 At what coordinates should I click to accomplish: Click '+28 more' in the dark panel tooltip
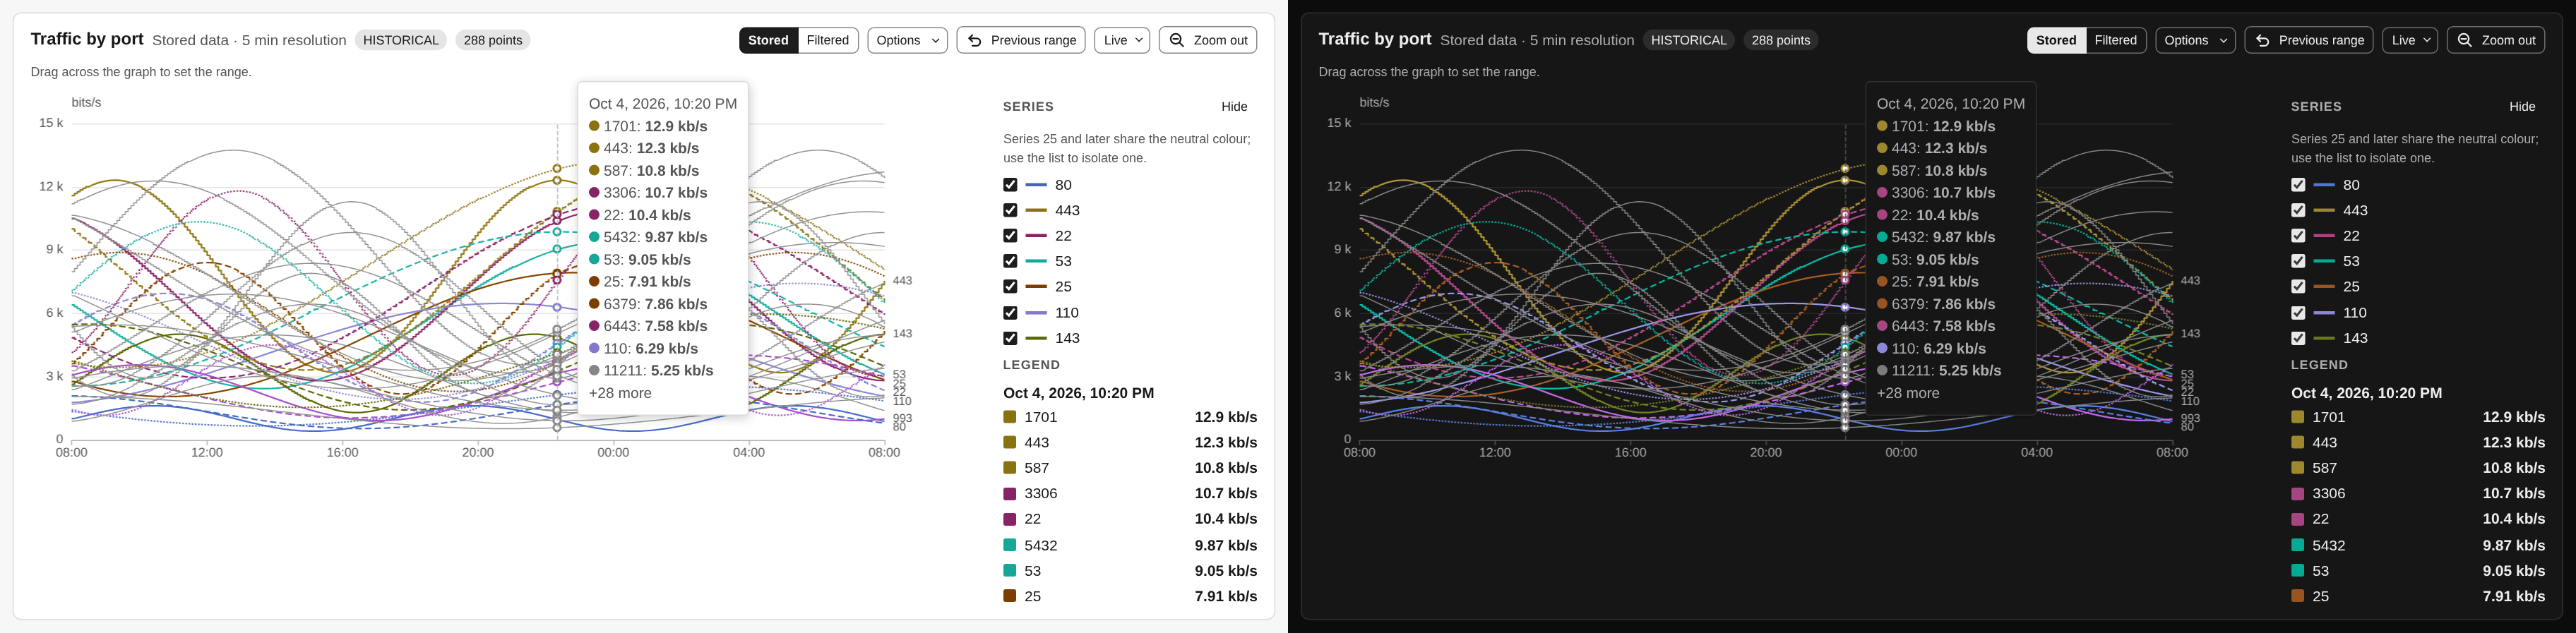click(1908, 393)
